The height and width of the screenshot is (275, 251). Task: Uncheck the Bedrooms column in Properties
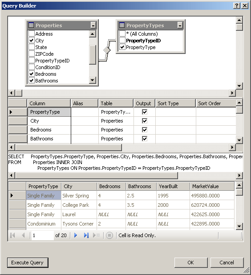(31, 74)
